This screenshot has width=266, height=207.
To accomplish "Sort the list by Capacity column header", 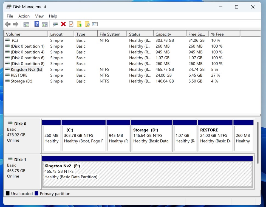I will pos(169,34).
